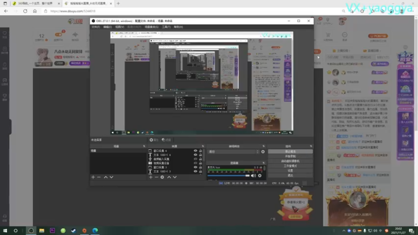Toggle visibility of 文本 (GDI+) 3 source
The width and height of the screenshot is (418, 235).
coord(195,171)
